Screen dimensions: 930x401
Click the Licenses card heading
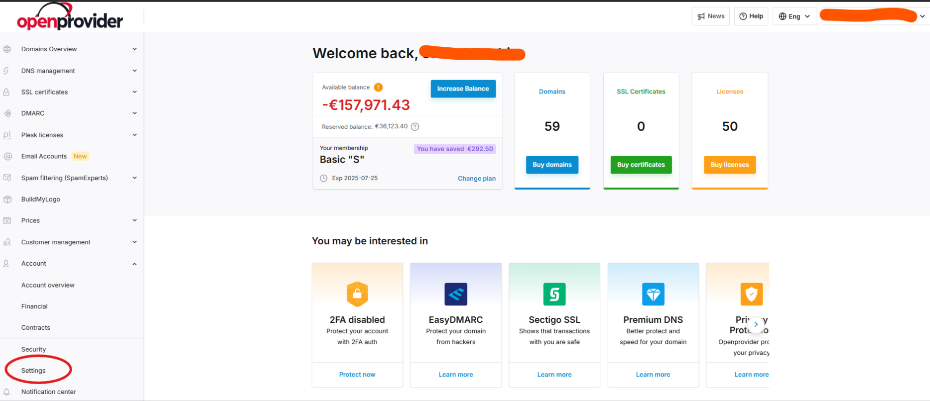730,92
